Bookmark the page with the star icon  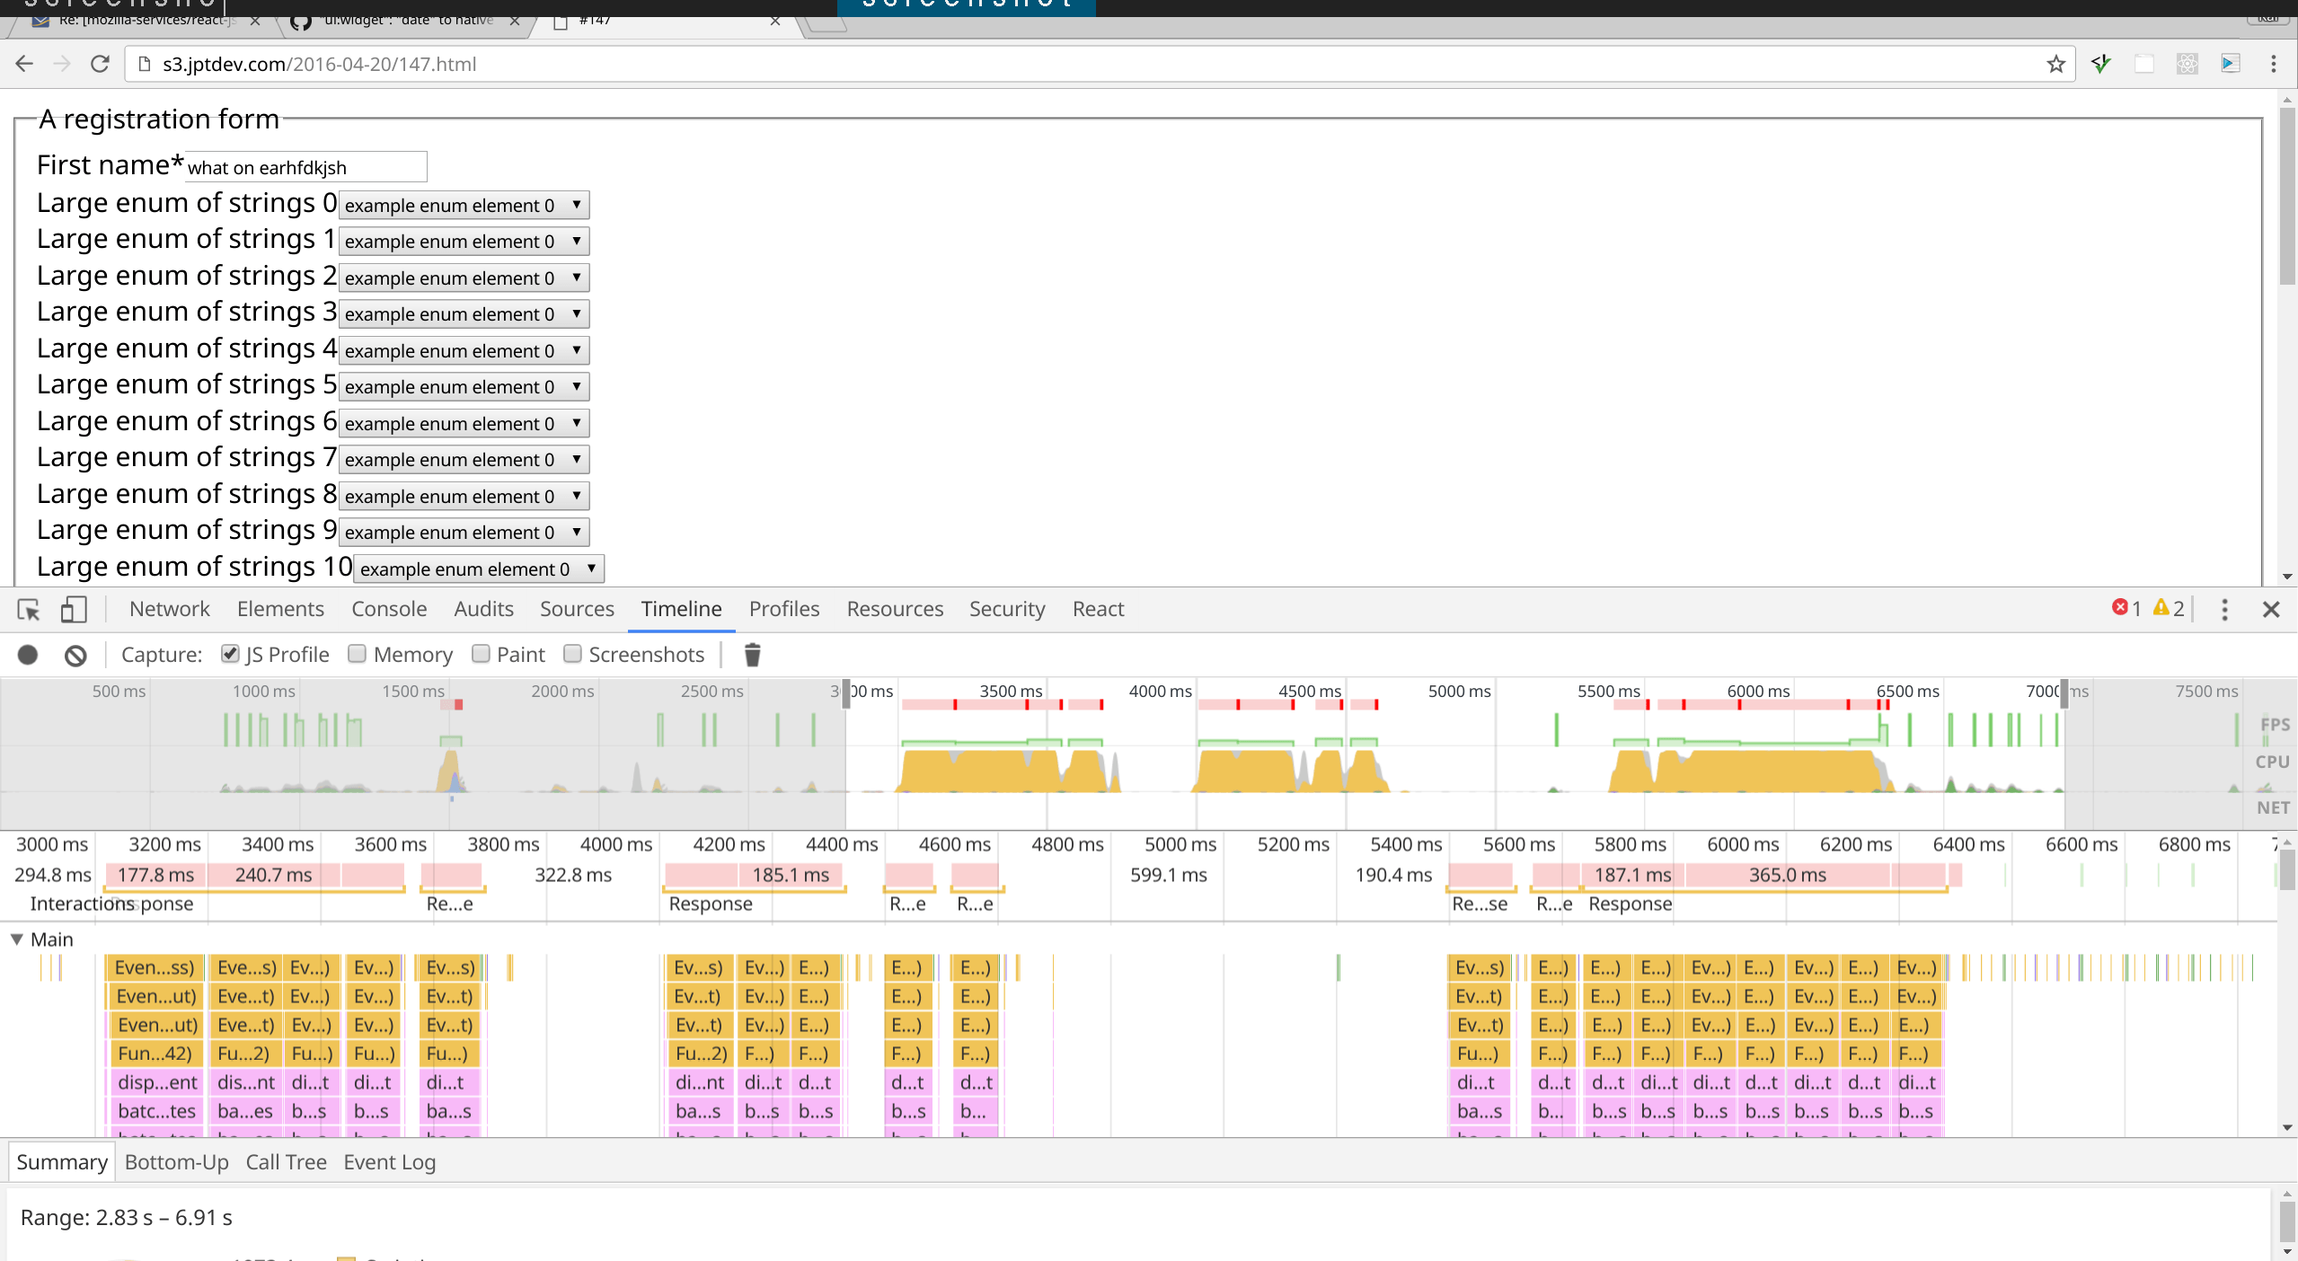tap(2055, 64)
